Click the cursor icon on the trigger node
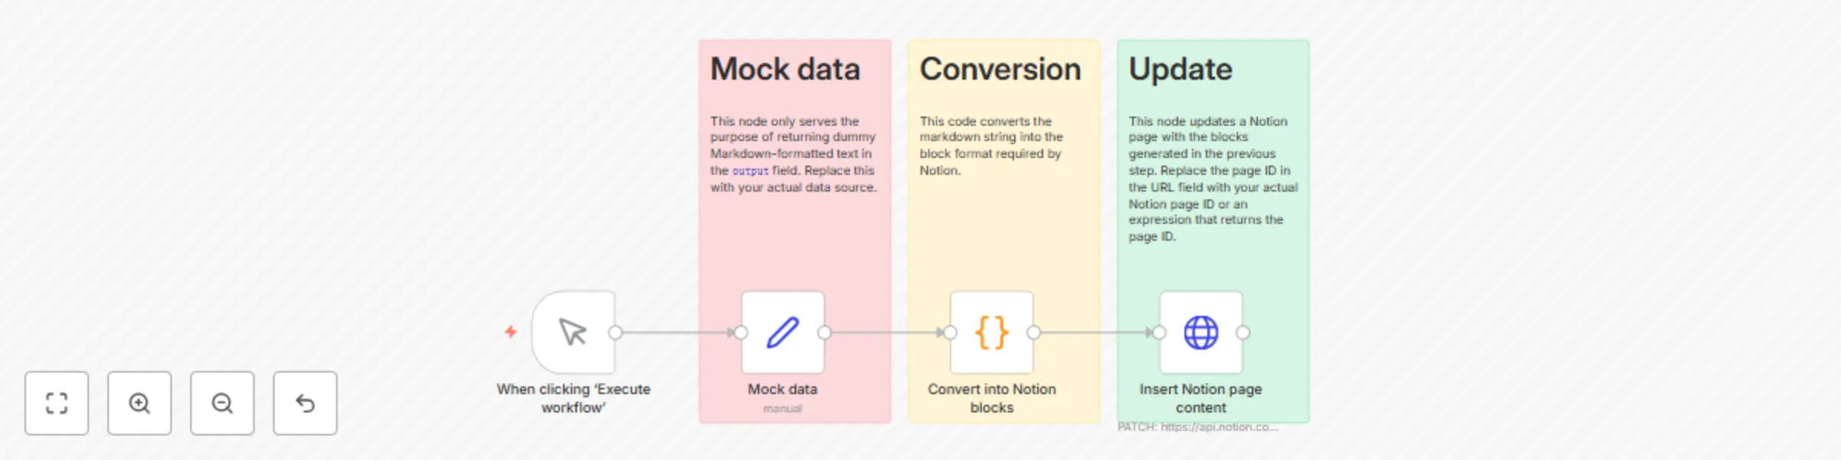Viewport: 1841px width, 460px height. click(572, 333)
